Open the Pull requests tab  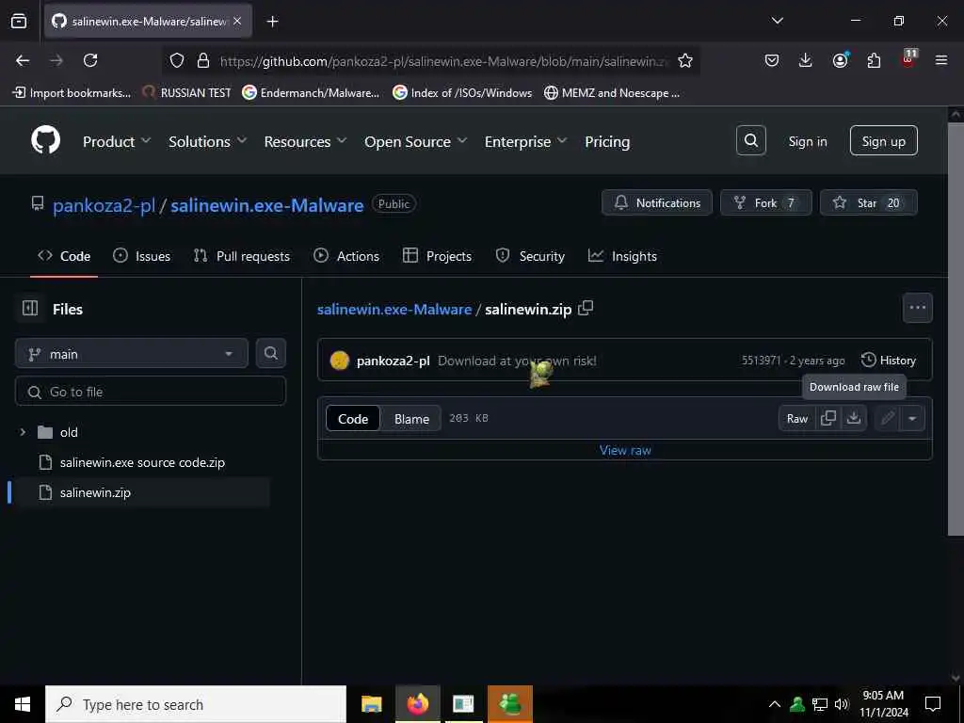pyautogui.click(x=242, y=256)
